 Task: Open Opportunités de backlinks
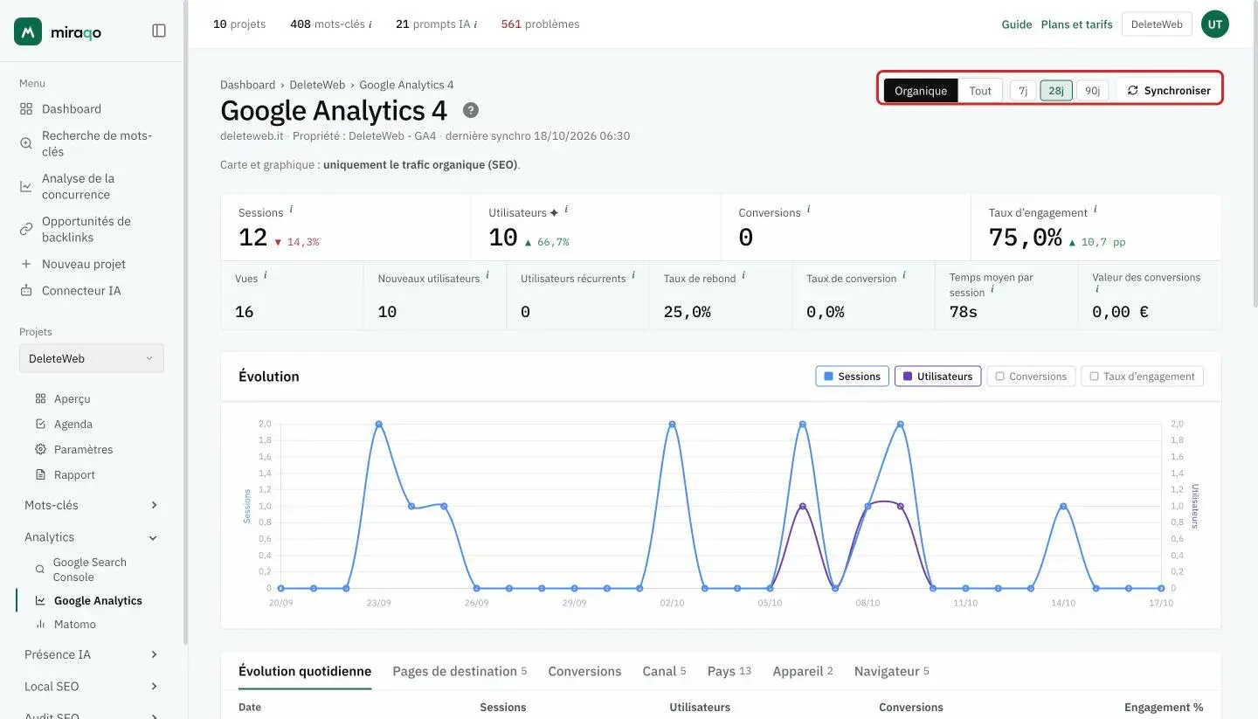(87, 229)
